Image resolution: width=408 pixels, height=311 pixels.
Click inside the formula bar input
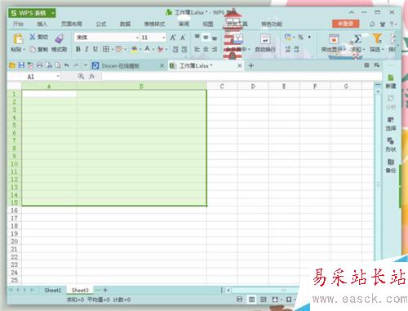[x=242, y=76]
